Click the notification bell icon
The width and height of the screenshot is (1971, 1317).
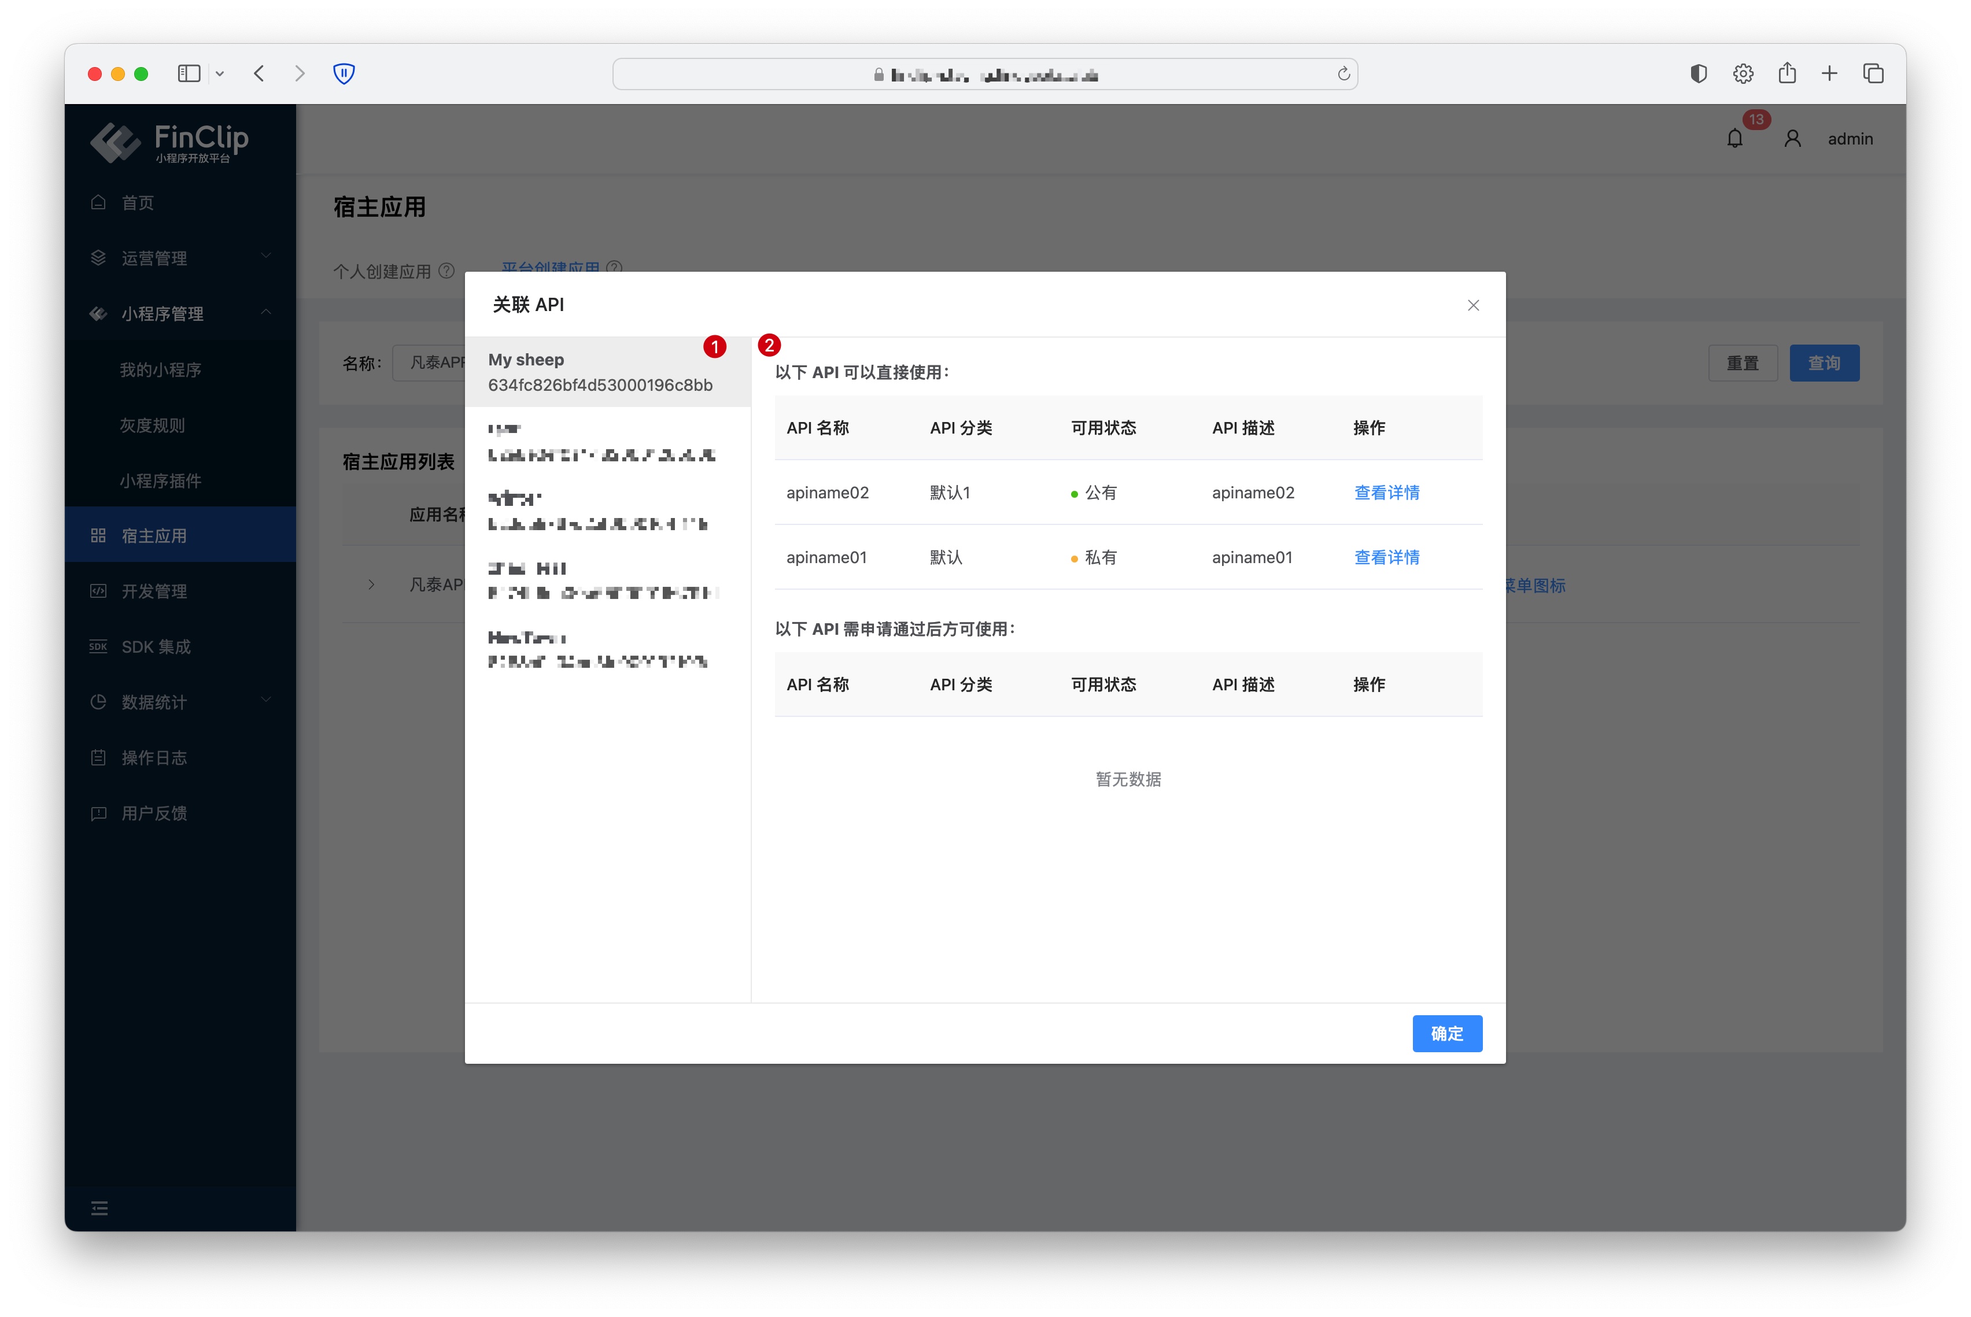(1734, 139)
